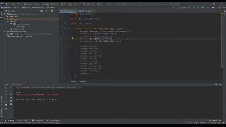Collapse the src folder node

coord(8,21)
